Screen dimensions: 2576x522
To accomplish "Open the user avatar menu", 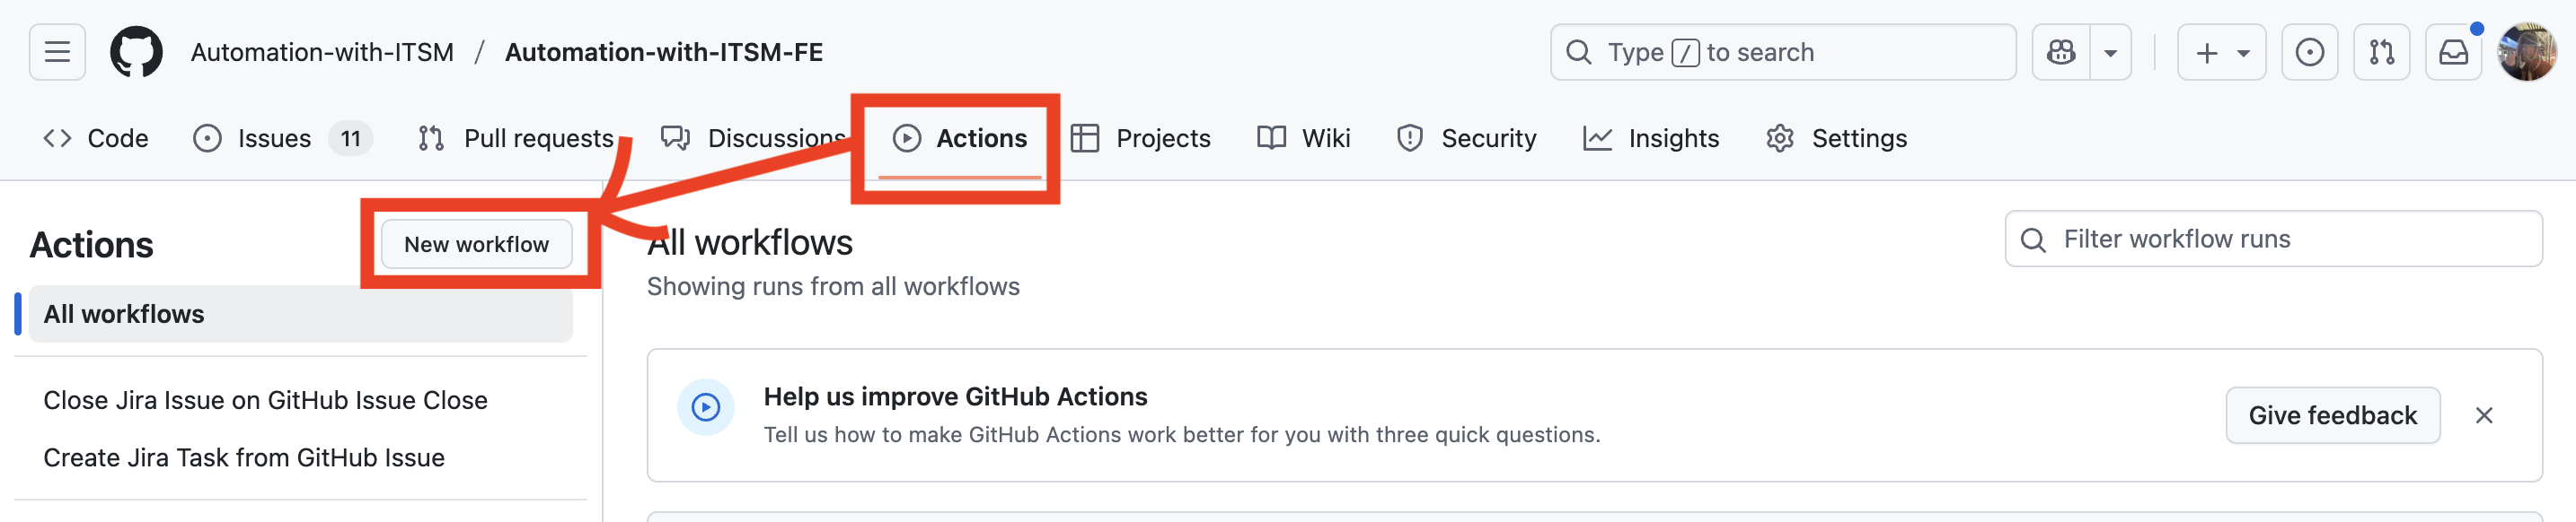I will 2526,52.
